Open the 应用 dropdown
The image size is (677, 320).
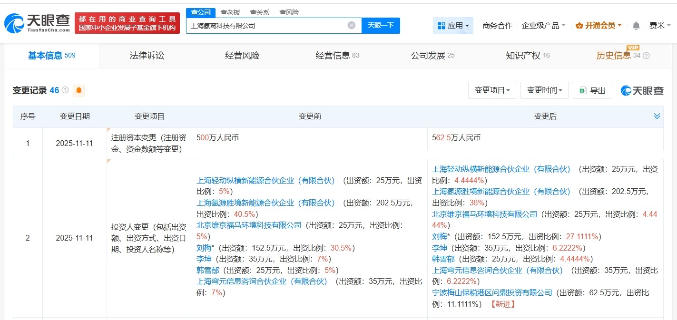[x=453, y=25]
